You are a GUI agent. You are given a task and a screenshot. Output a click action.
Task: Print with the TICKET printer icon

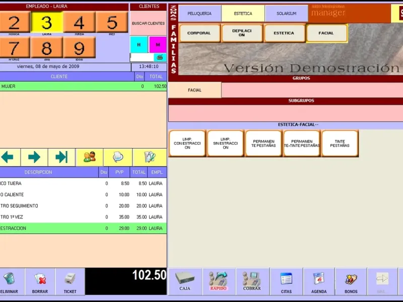[x=70, y=282]
